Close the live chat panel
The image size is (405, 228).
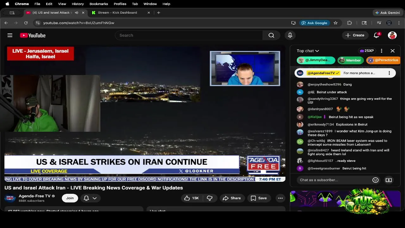pos(393,51)
